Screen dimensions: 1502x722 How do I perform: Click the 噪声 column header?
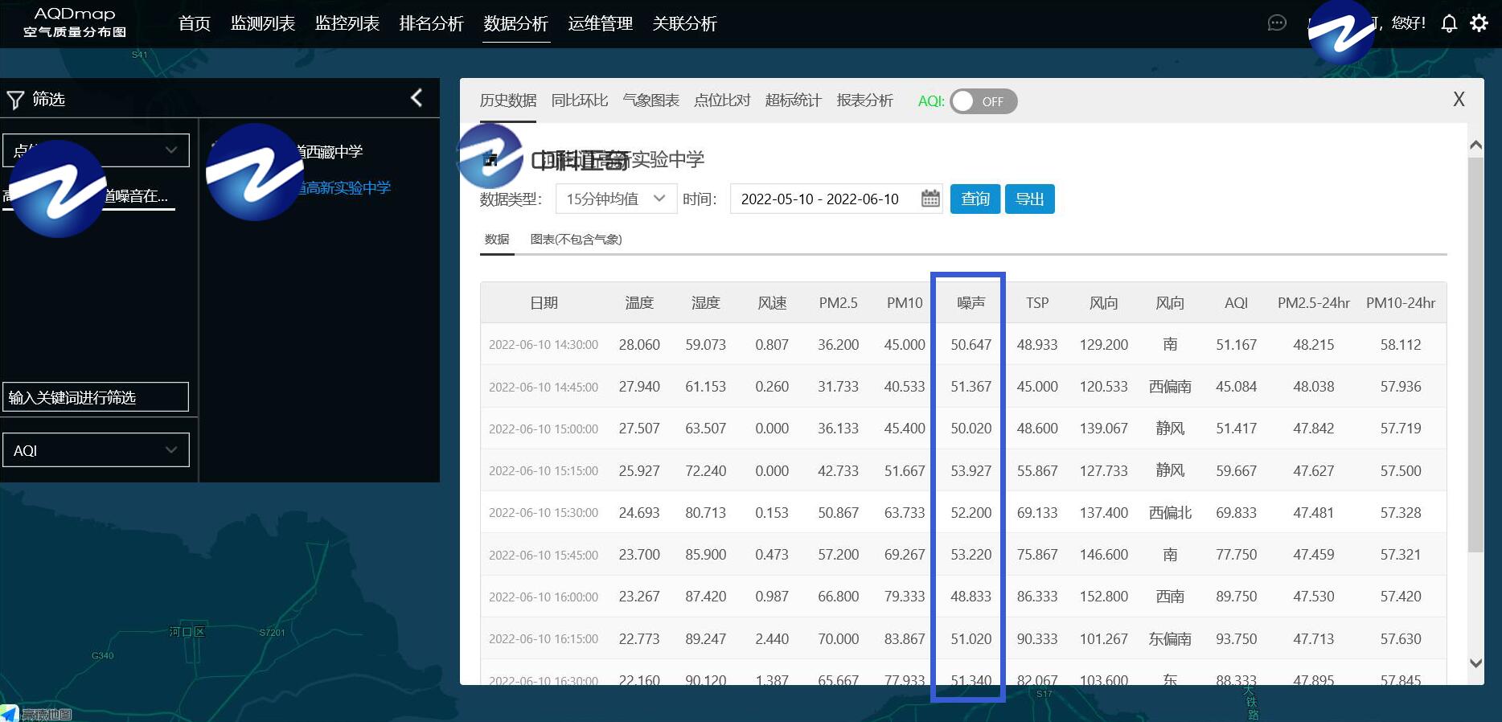(971, 303)
